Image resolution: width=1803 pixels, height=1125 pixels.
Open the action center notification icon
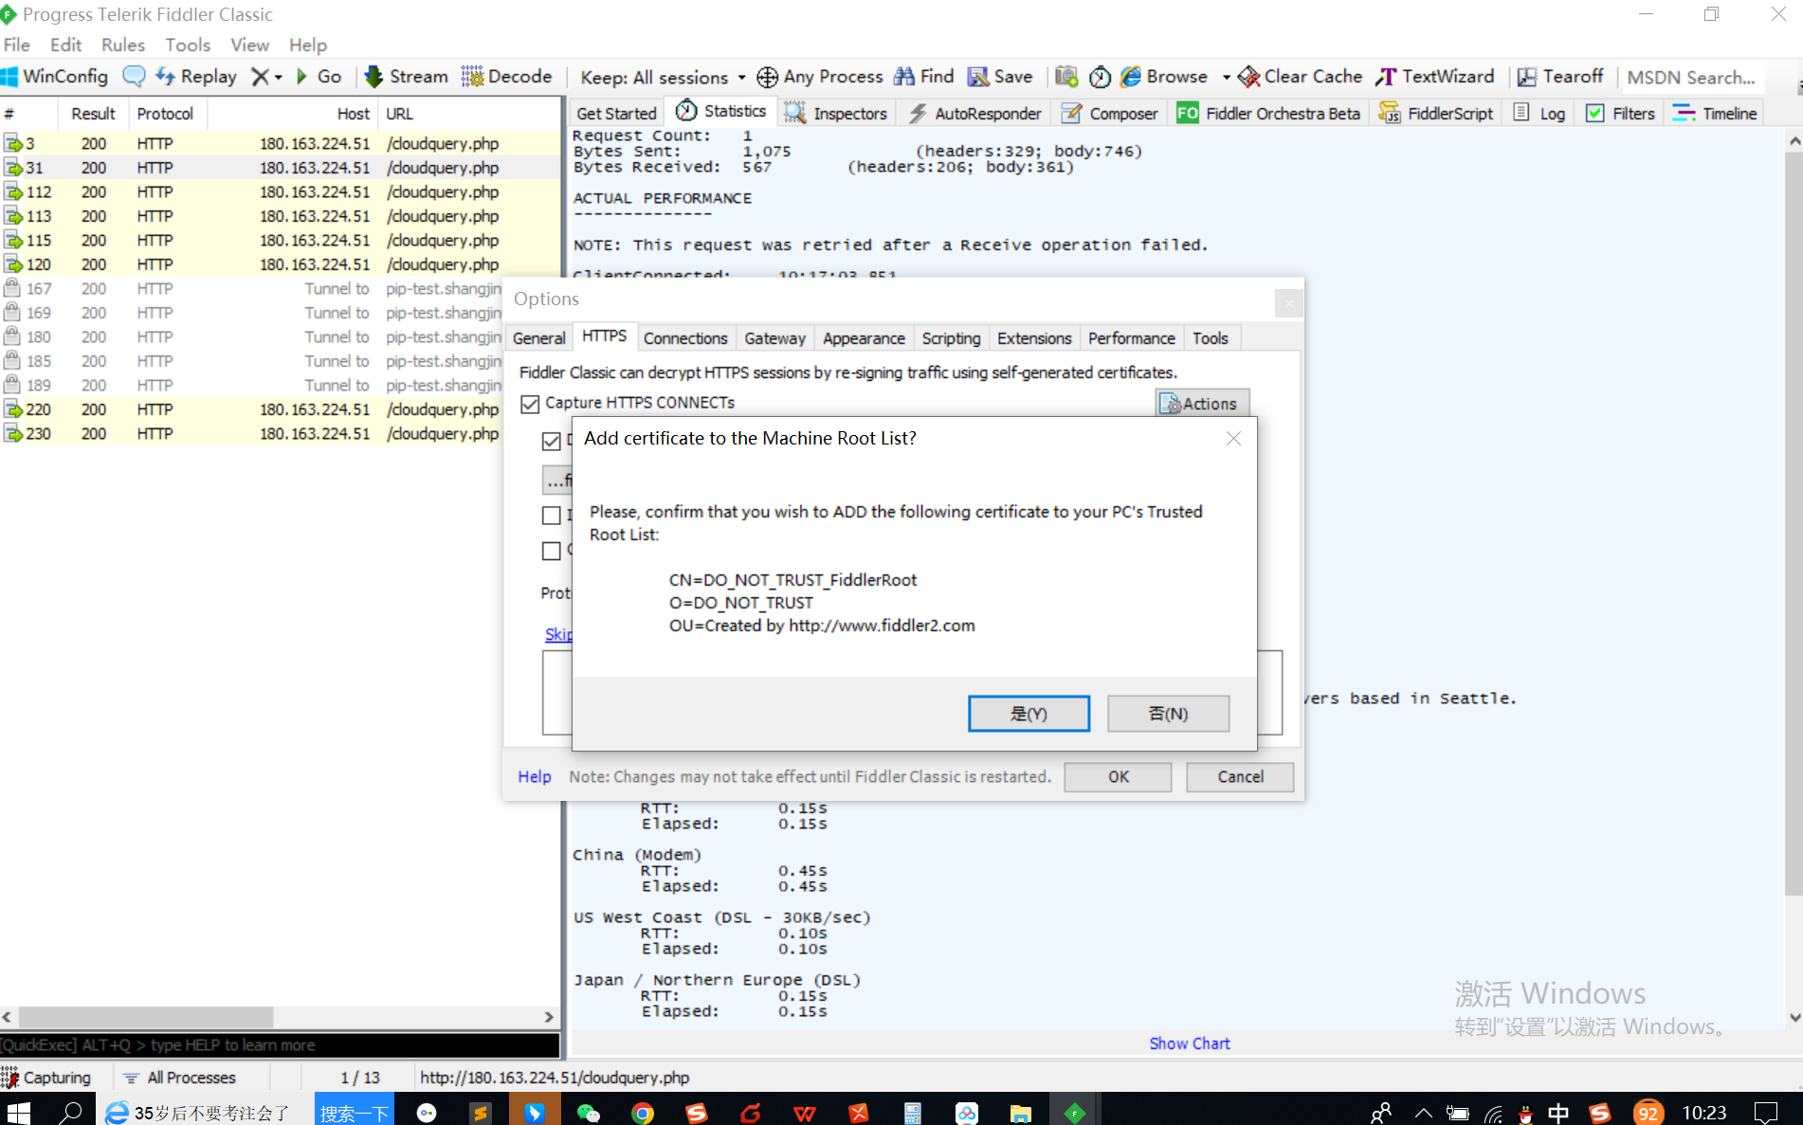coord(1766,1113)
